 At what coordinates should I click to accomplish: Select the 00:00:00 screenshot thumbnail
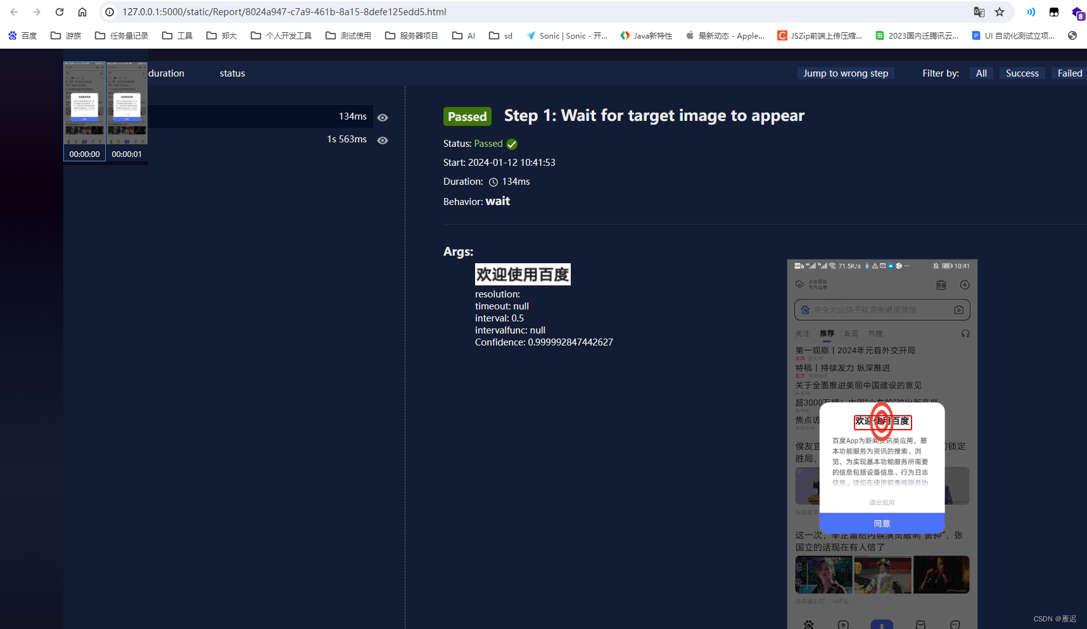click(x=84, y=111)
